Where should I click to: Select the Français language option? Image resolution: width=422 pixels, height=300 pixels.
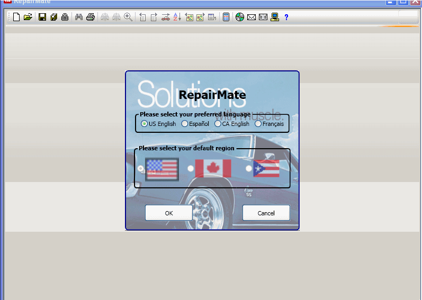click(269, 124)
